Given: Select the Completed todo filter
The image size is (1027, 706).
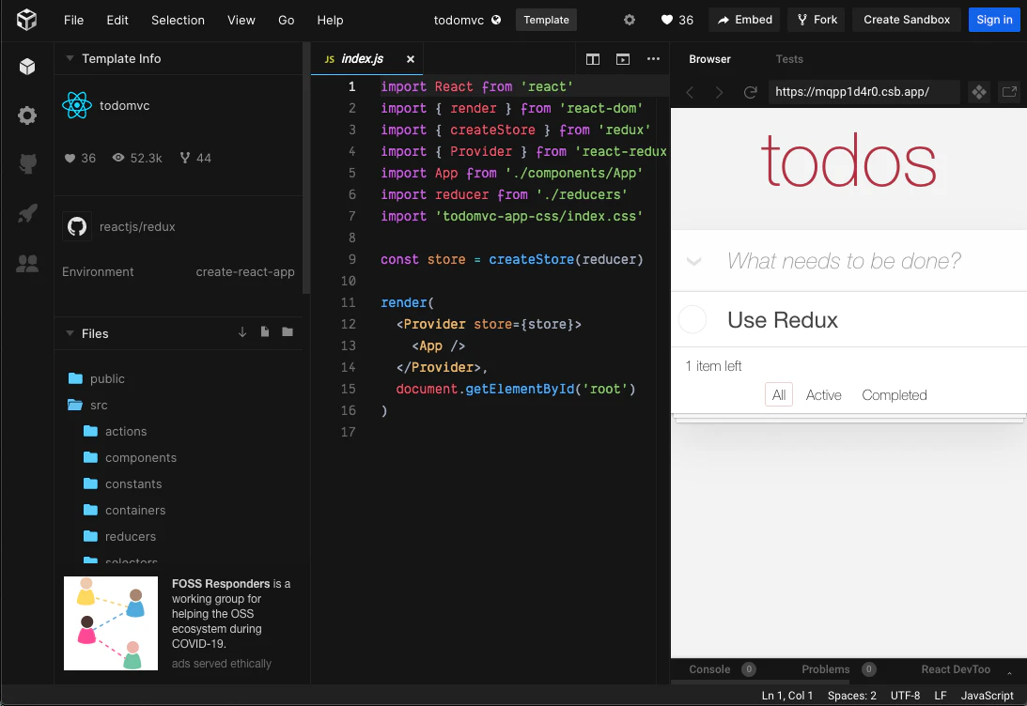Looking at the screenshot, I should pos(894,394).
